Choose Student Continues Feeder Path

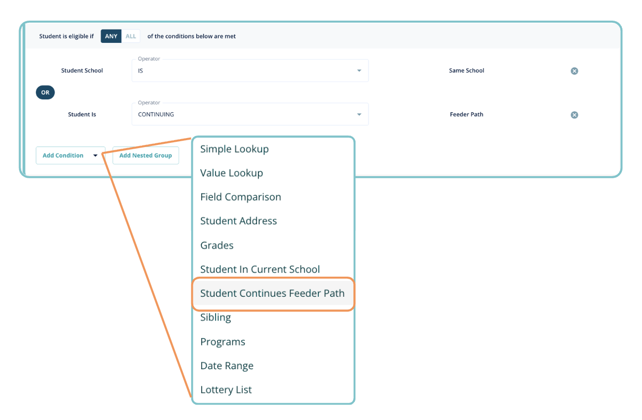(272, 294)
